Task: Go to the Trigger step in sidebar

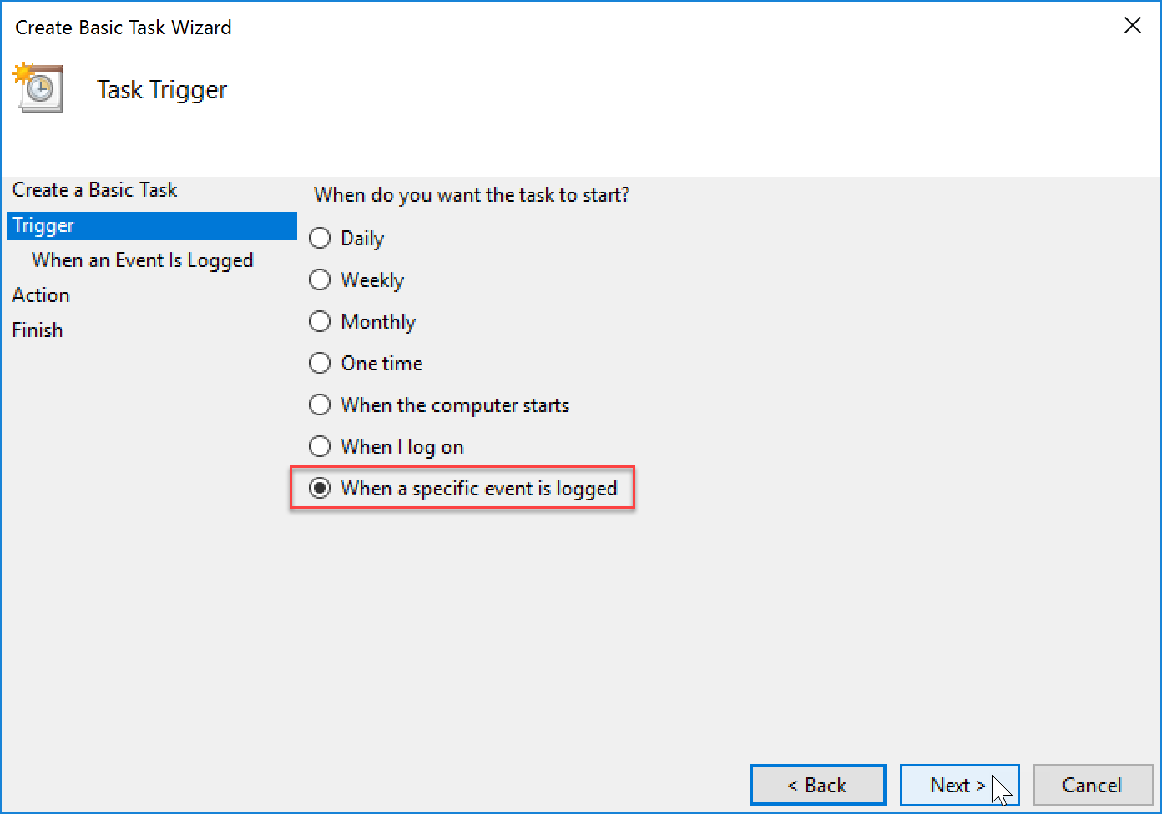Action: pos(152,226)
